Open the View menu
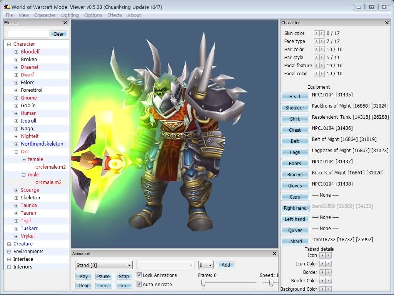Screen dimensions: 394x295 pos(23,15)
